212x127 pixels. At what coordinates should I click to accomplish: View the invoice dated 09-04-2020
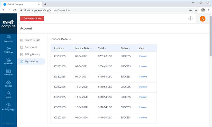pyautogui.click(x=143, y=117)
